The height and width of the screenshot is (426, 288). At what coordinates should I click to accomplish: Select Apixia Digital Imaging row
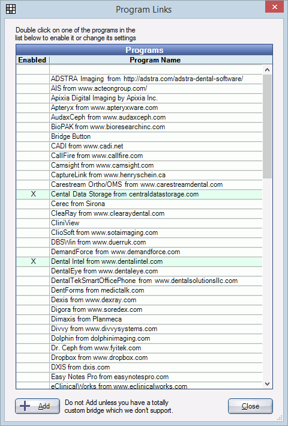click(x=139, y=98)
